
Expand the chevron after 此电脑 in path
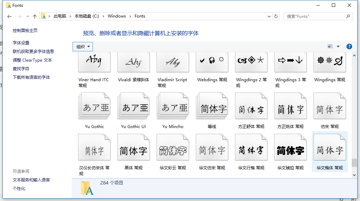[70, 16]
